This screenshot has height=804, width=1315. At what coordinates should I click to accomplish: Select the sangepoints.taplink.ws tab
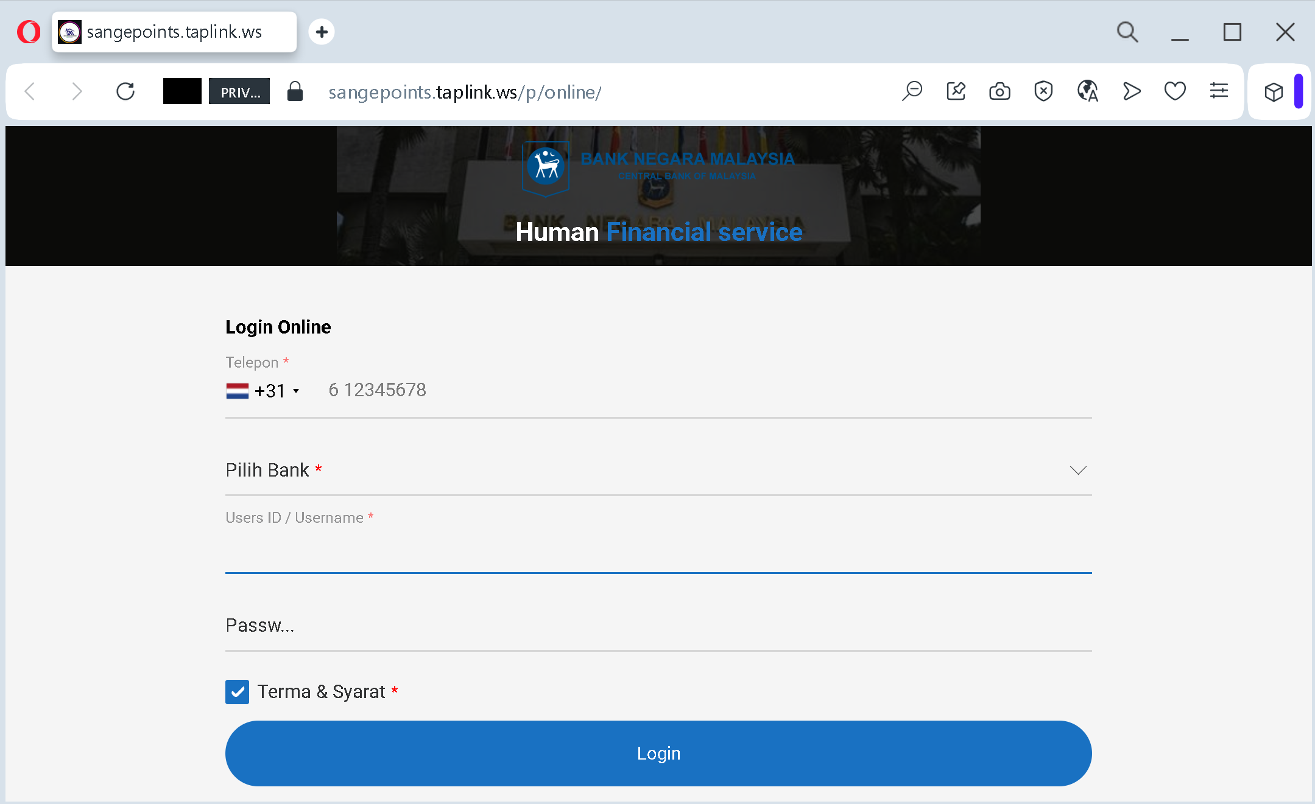point(174,32)
